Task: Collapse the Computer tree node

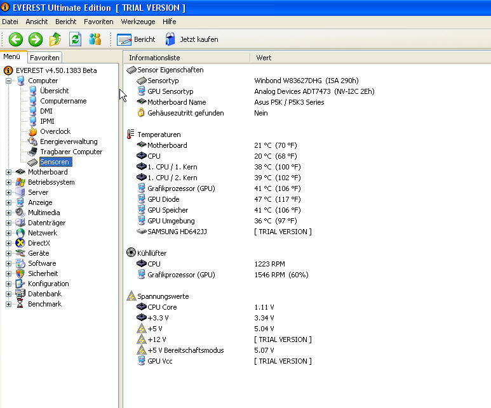Action: coord(9,81)
